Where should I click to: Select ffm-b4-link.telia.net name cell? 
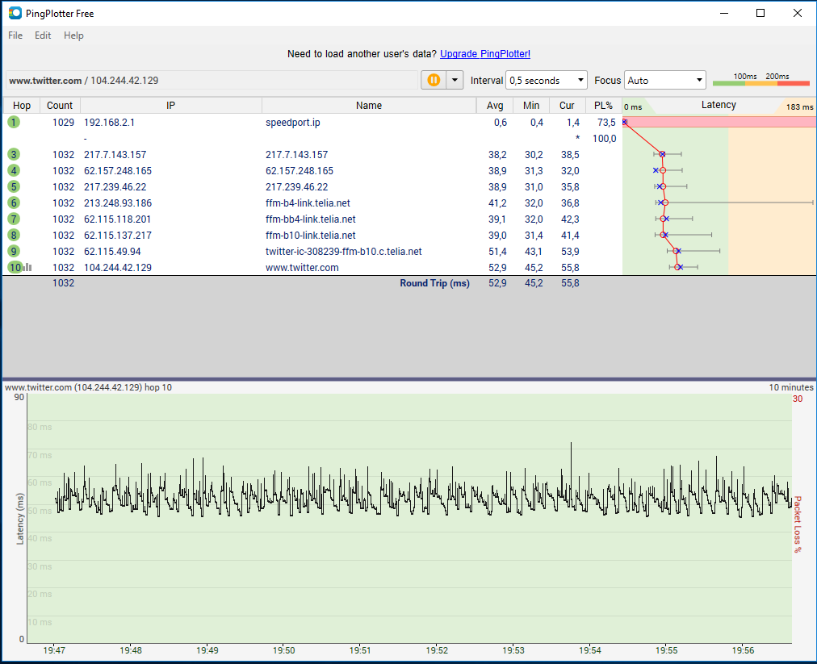[308, 203]
